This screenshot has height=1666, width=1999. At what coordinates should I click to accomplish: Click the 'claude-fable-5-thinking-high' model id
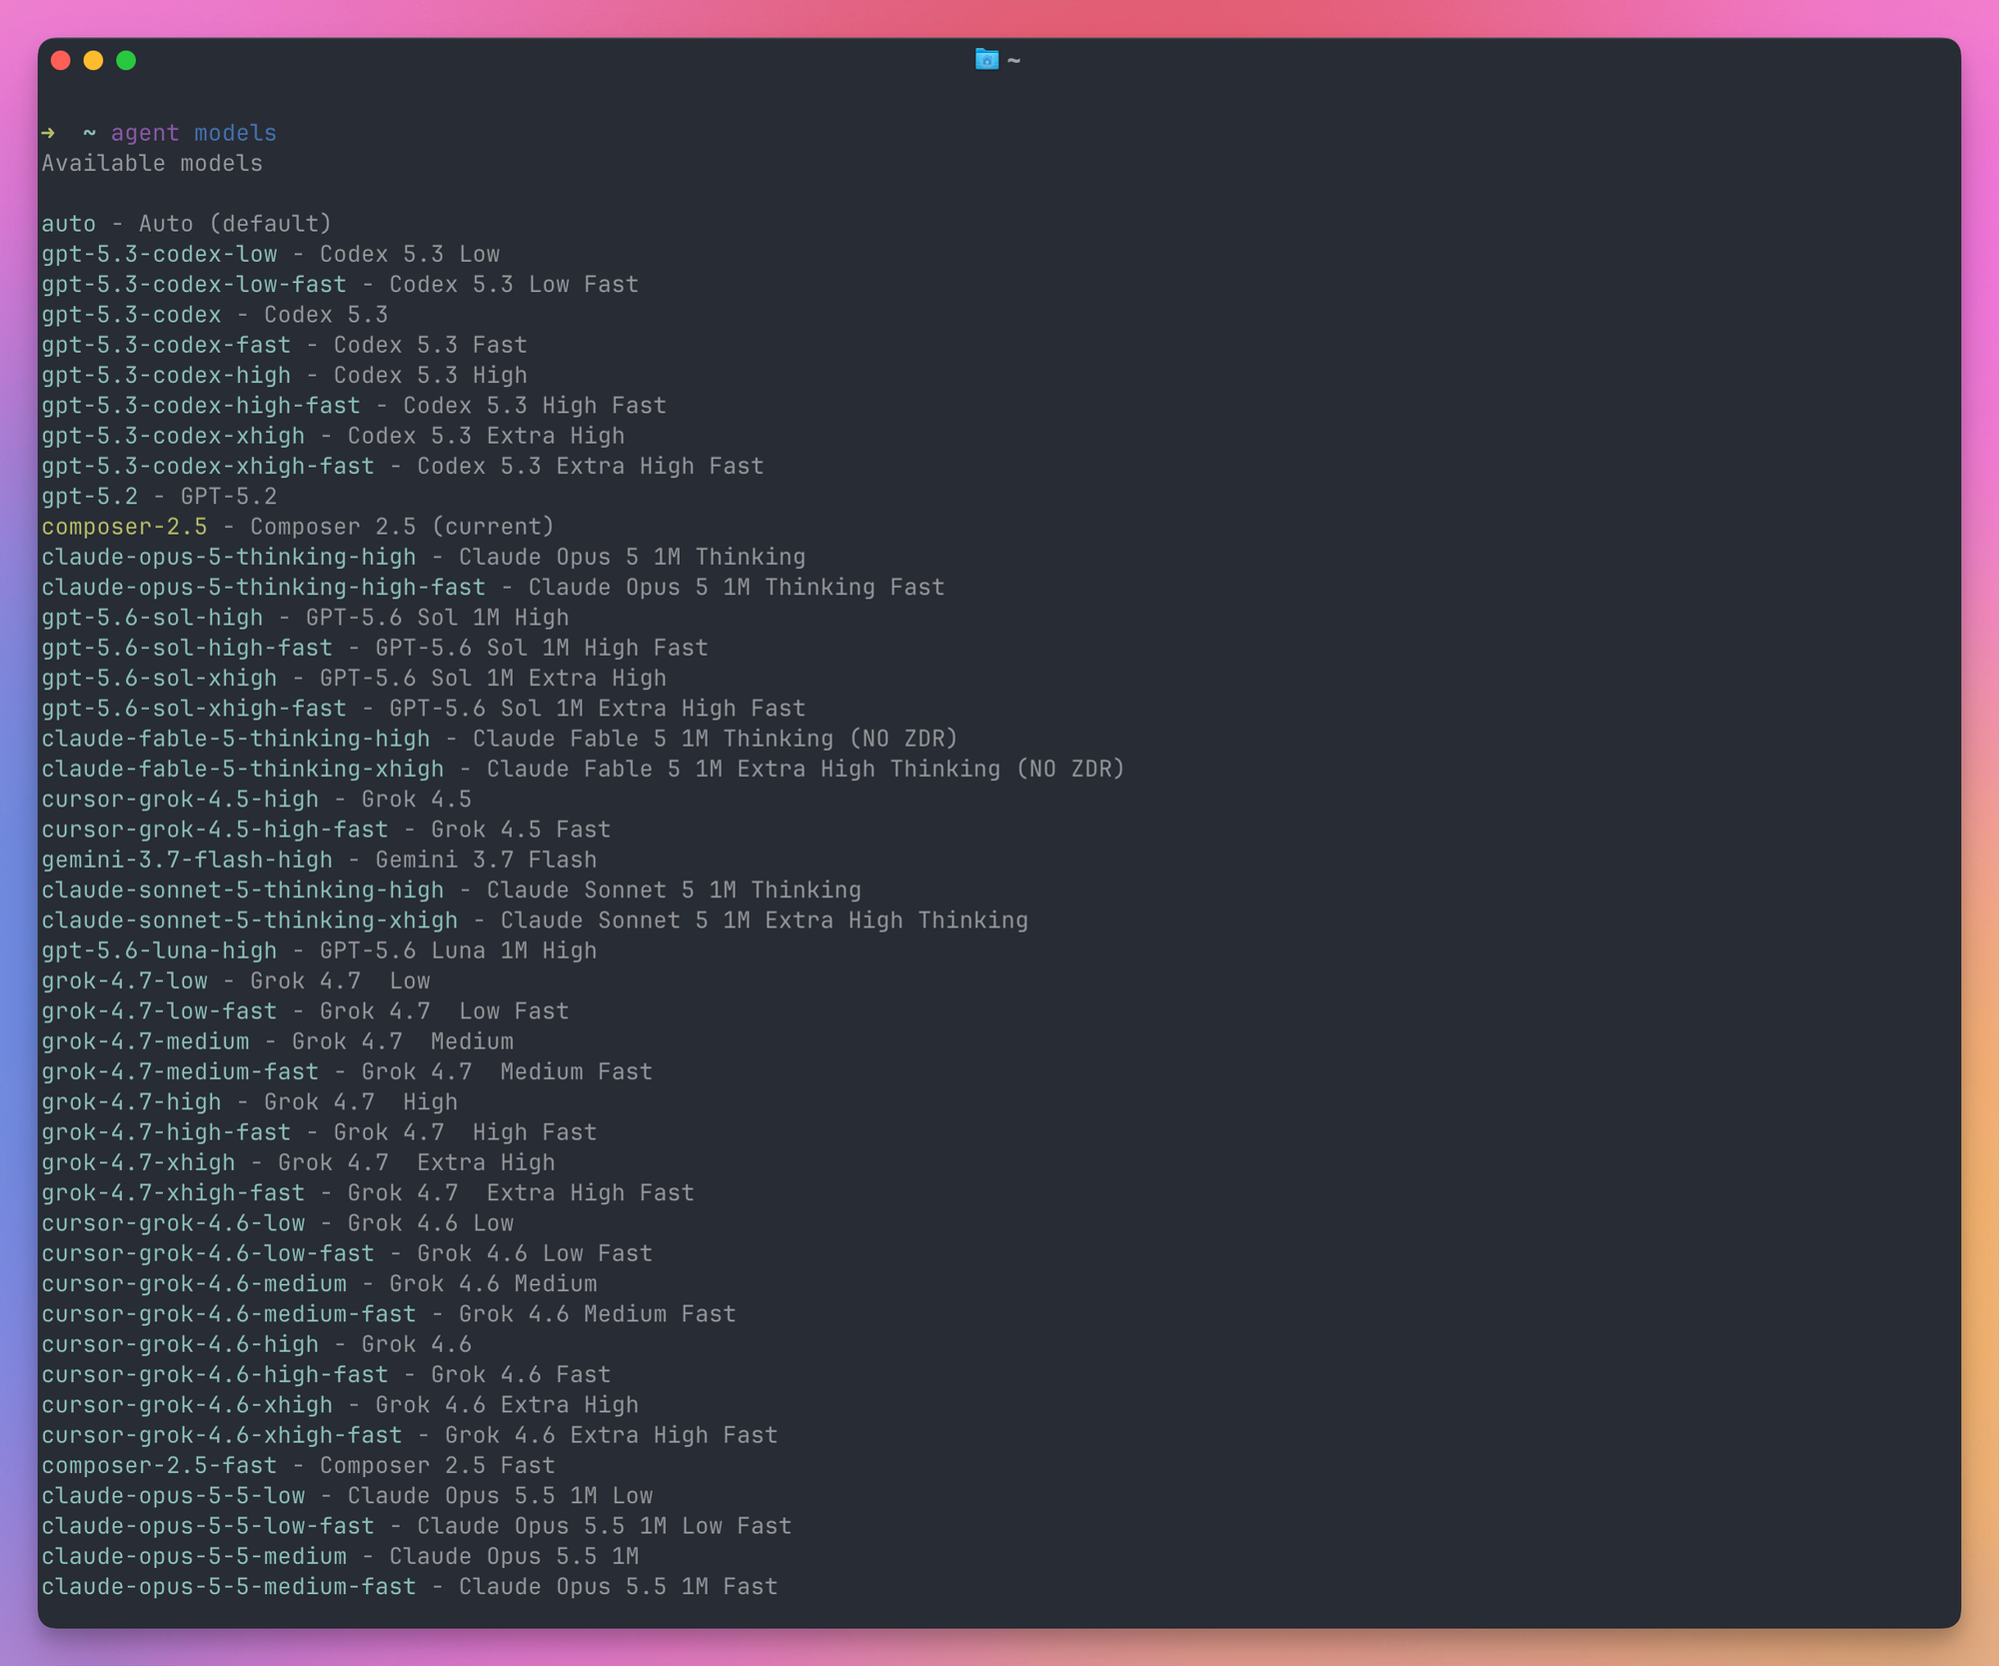coord(236,739)
